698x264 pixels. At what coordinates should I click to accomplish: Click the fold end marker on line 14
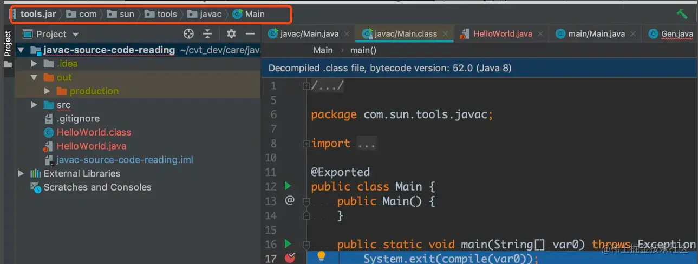point(306,215)
